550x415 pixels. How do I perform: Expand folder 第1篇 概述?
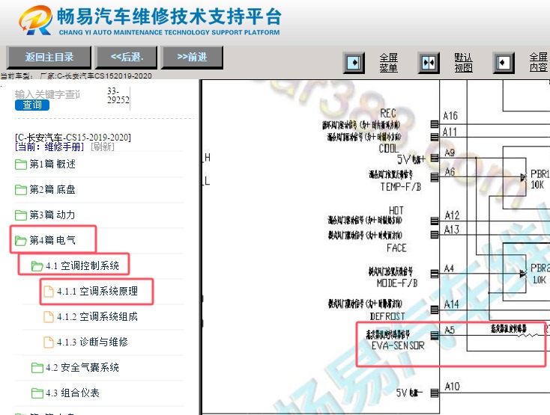click(52, 164)
